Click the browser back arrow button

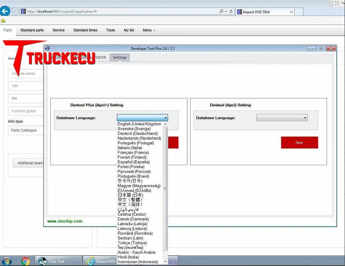point(5,11)
